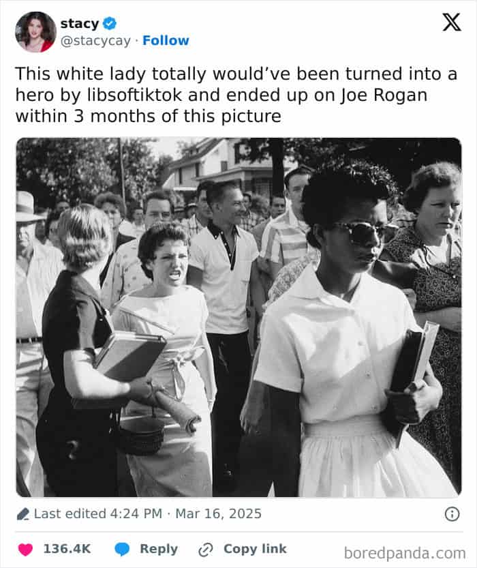Follow the @stacycay account

pos(166,41)
